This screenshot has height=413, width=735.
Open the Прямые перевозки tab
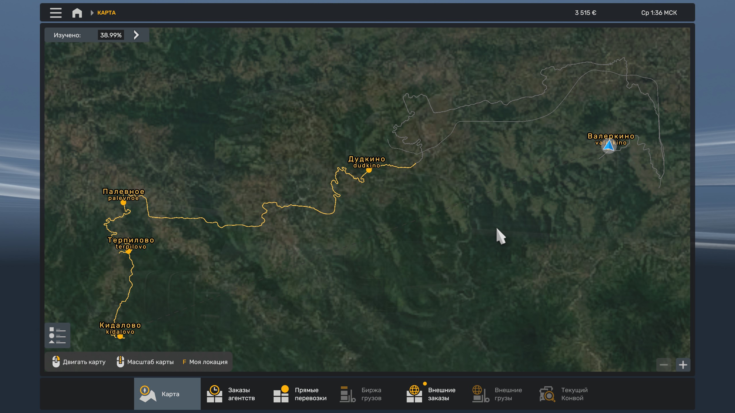pos(300,394)
